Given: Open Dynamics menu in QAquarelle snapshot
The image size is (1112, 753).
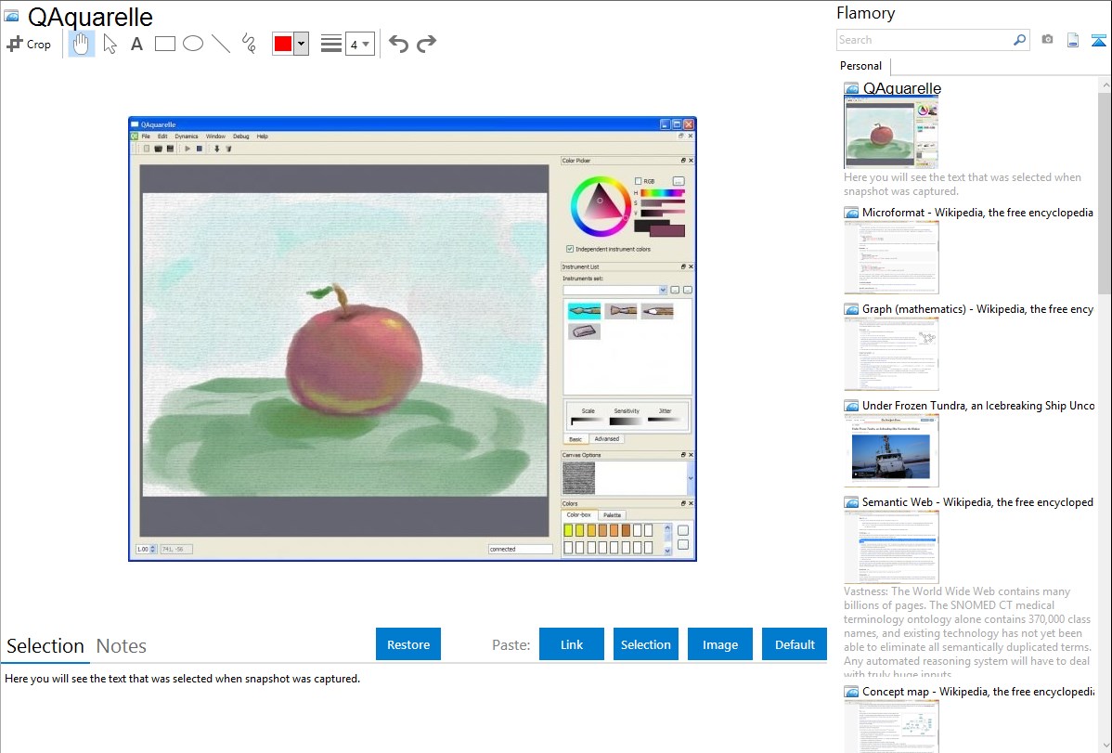Looking at the screenshot, I should [x=187, y=136].
